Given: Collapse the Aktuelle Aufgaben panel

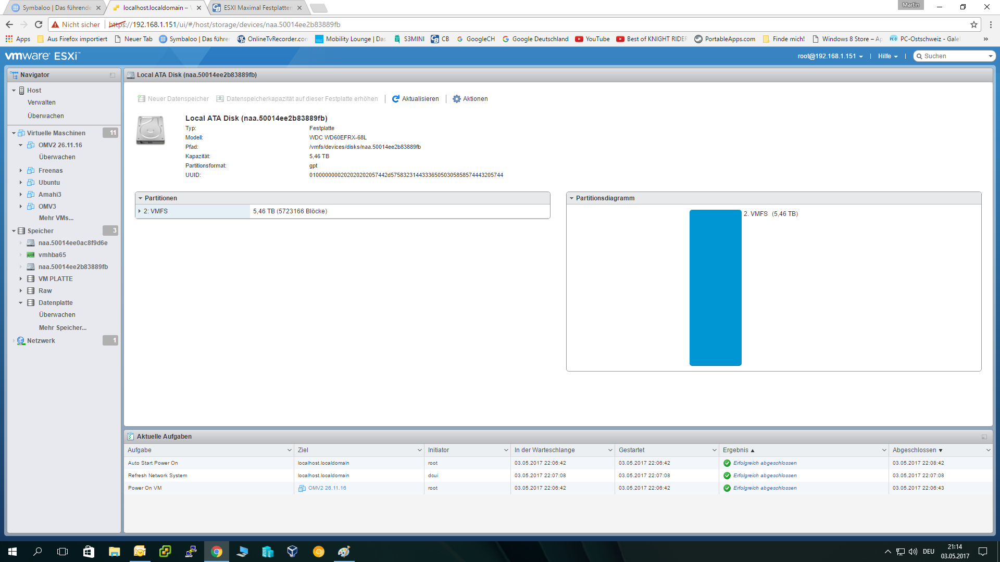Looking at the screenshot, I should (984, 437).
